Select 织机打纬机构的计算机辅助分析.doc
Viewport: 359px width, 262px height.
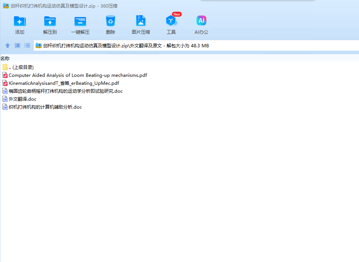click(x=42, y=107)
